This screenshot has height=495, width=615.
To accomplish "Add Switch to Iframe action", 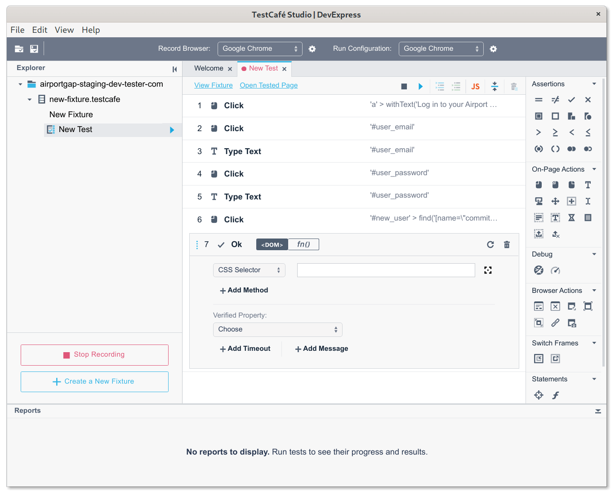I will click(x=539, y=358).
